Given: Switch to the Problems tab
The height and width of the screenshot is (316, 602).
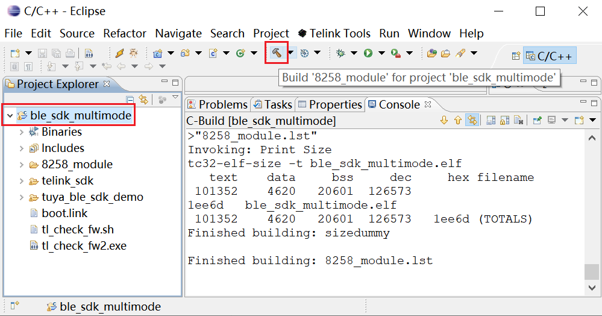Looking at the screenshot, I should tap(218, 104).
